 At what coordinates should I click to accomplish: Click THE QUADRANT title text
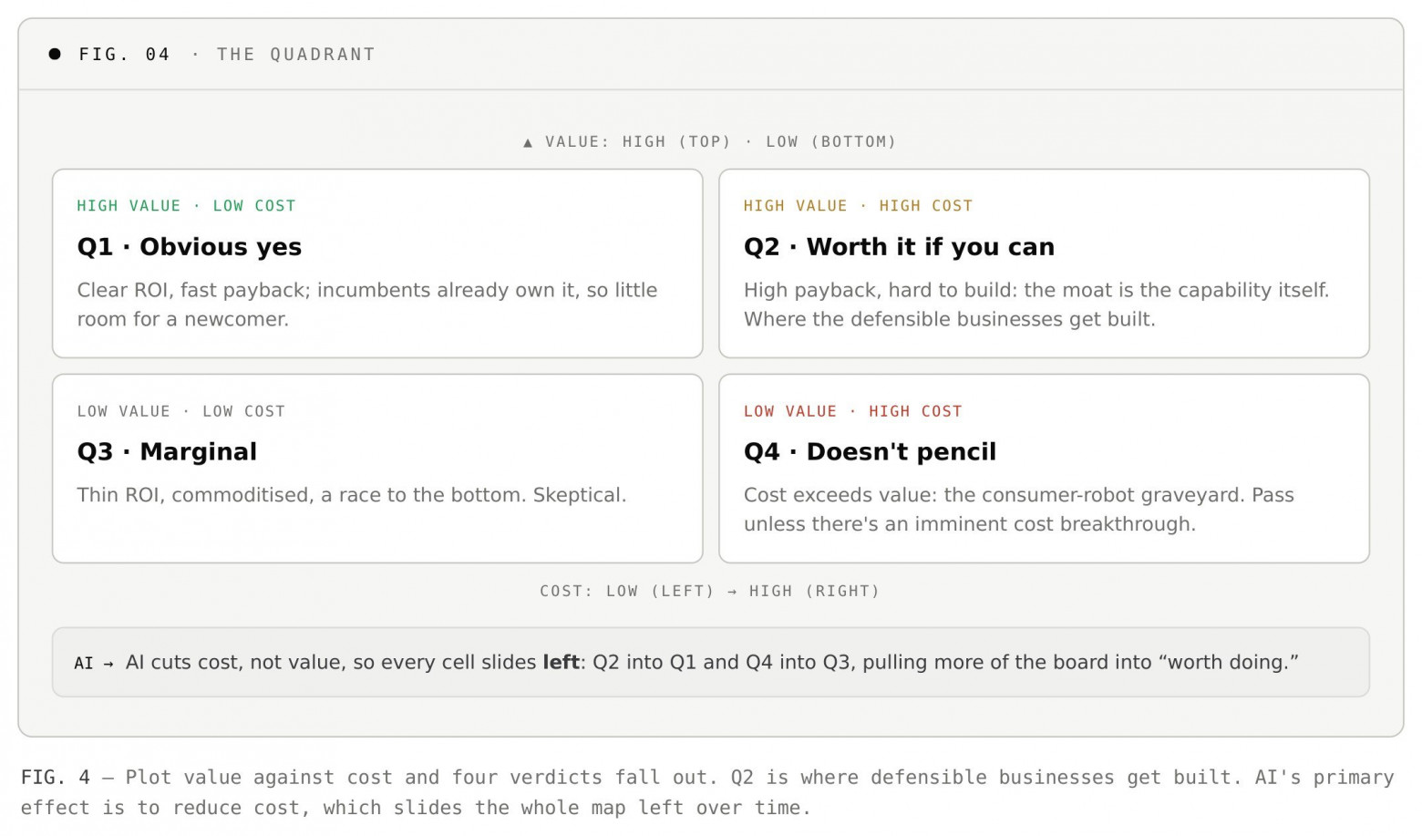[296, 54]
